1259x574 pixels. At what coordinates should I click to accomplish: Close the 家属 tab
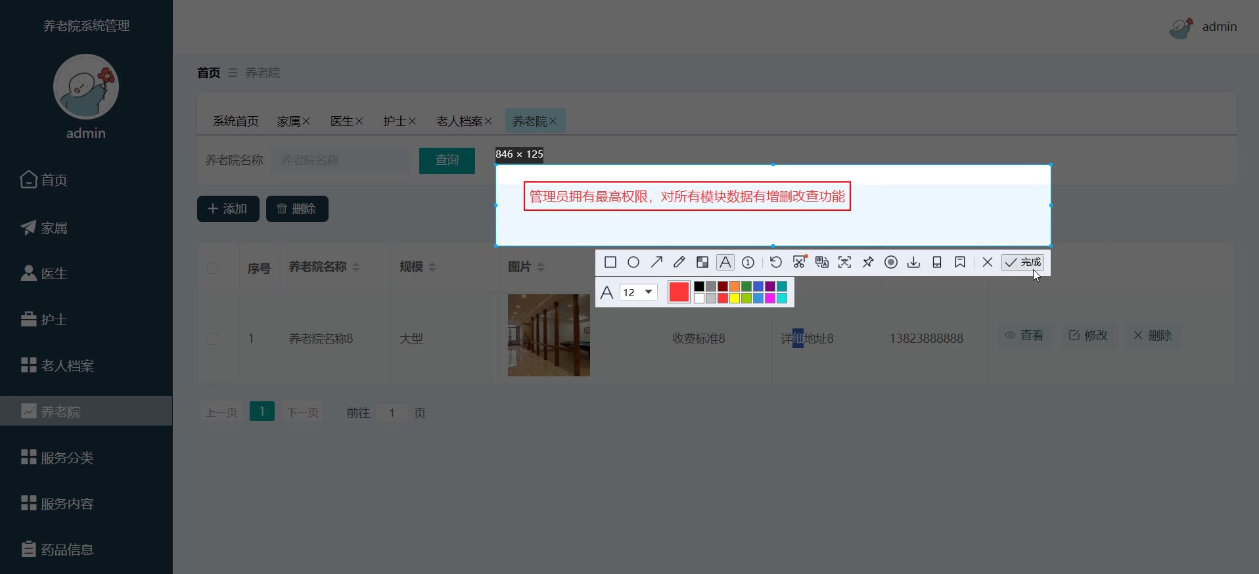(x=306, y=121)
